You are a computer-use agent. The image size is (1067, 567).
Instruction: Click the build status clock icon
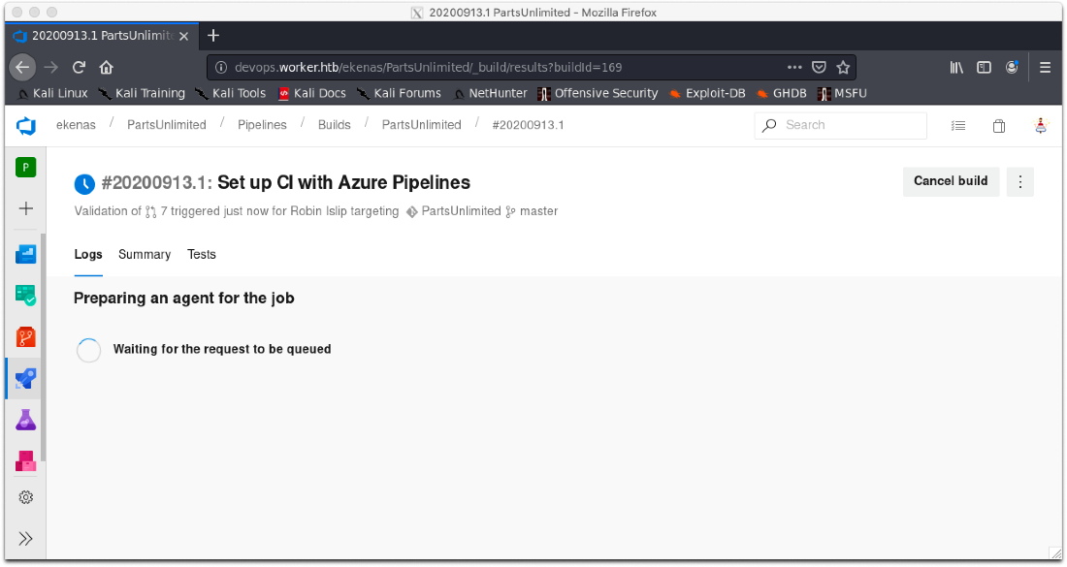click(x=84, y=183)
